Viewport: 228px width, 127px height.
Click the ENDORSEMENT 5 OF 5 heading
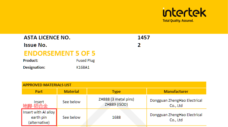click(60, 53)
